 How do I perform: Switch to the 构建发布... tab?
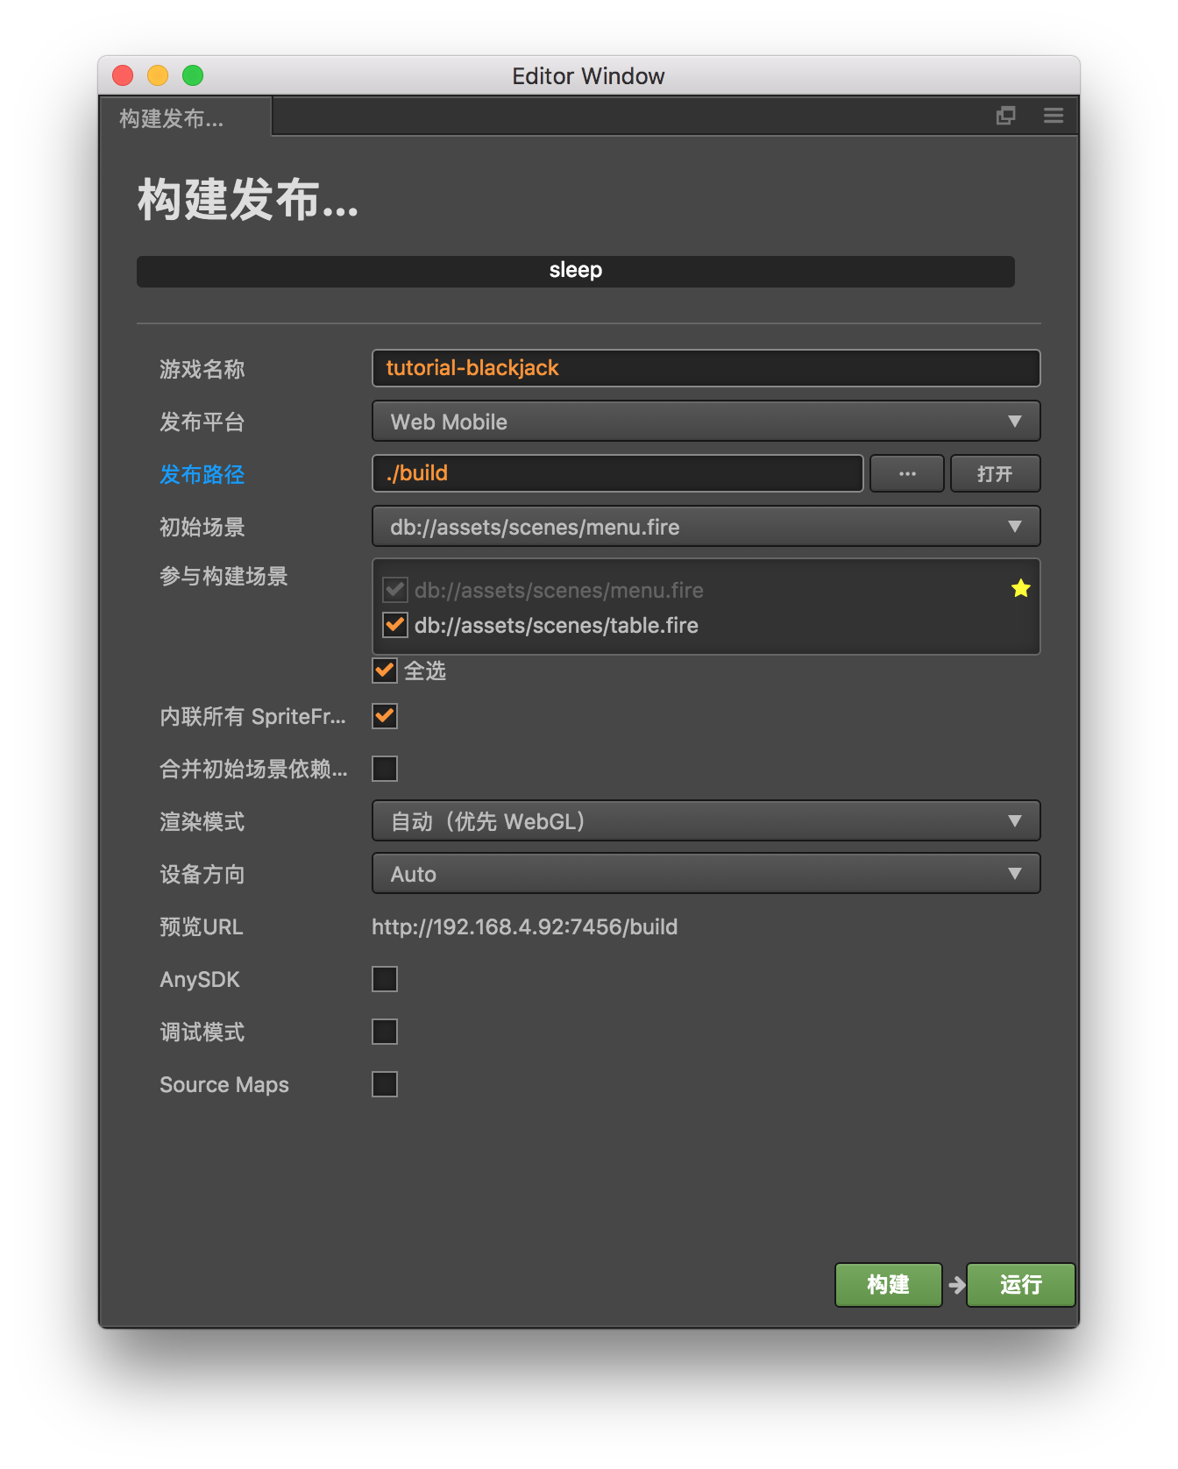click(185, 117)
